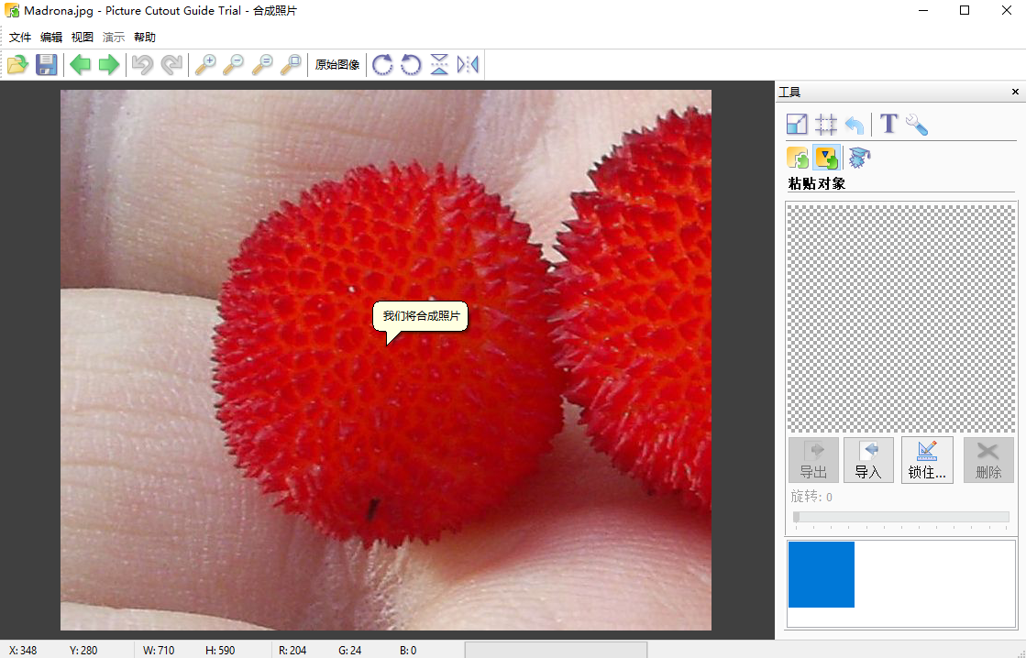Select the resize tool in the tools panel
The width and height of the screenshot is (1026, 658).
pyautogui.click(x=797, y=125)
